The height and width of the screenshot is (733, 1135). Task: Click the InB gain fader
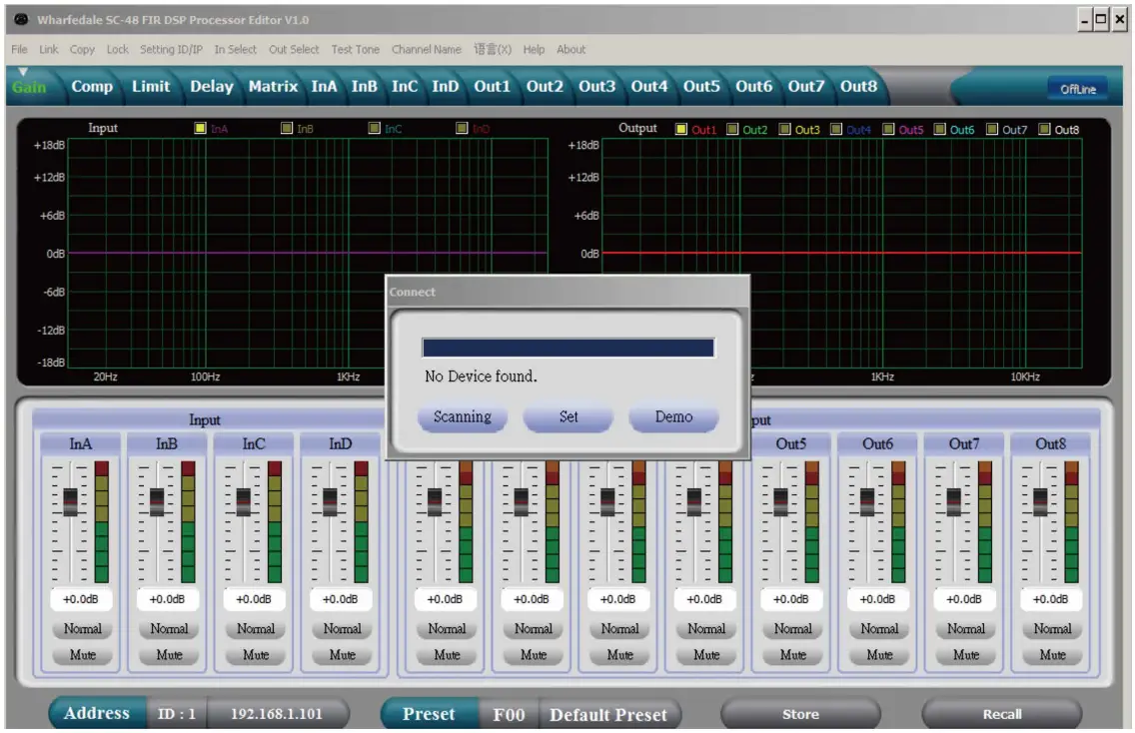(157, 501)
